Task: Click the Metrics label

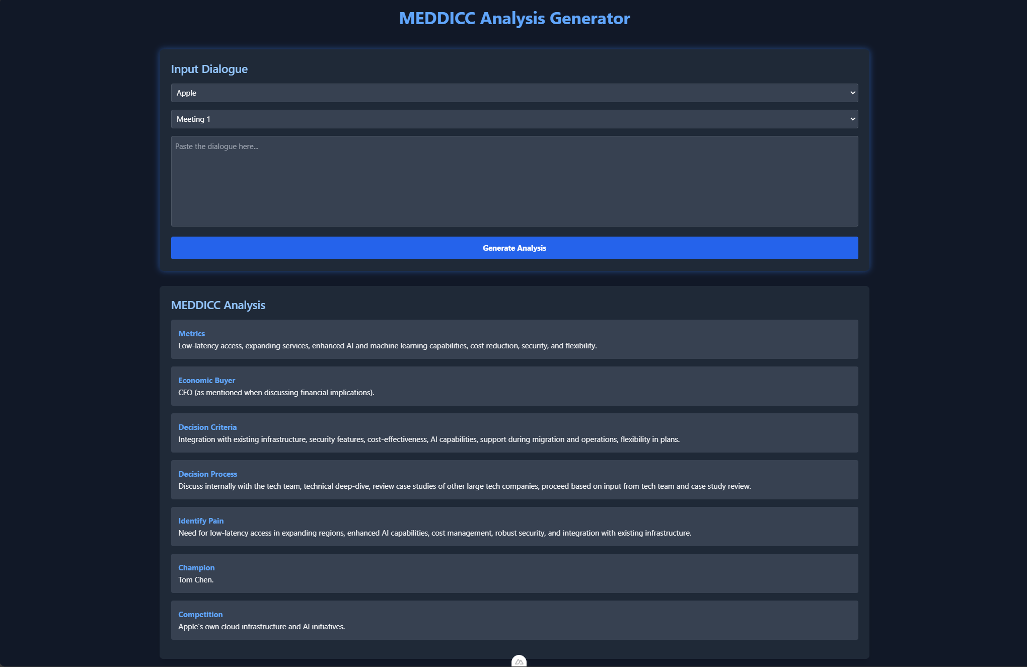Action: tap(192, 334)
